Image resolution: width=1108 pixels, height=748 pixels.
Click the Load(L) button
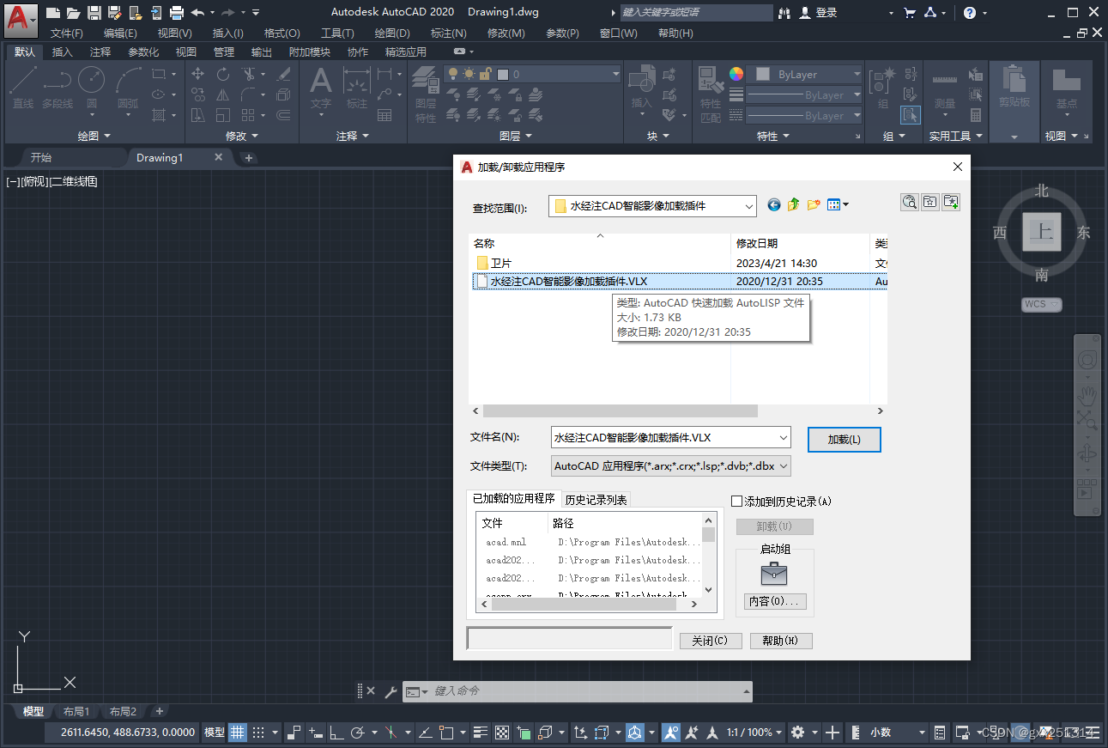tap(844, 439)
